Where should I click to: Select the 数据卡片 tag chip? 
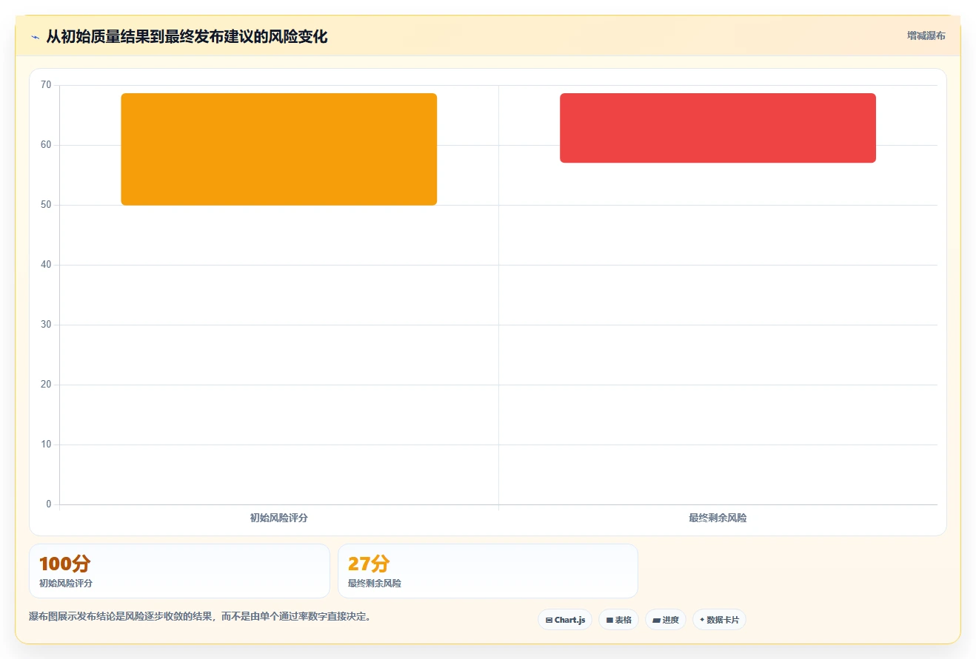tap(719, 620)
